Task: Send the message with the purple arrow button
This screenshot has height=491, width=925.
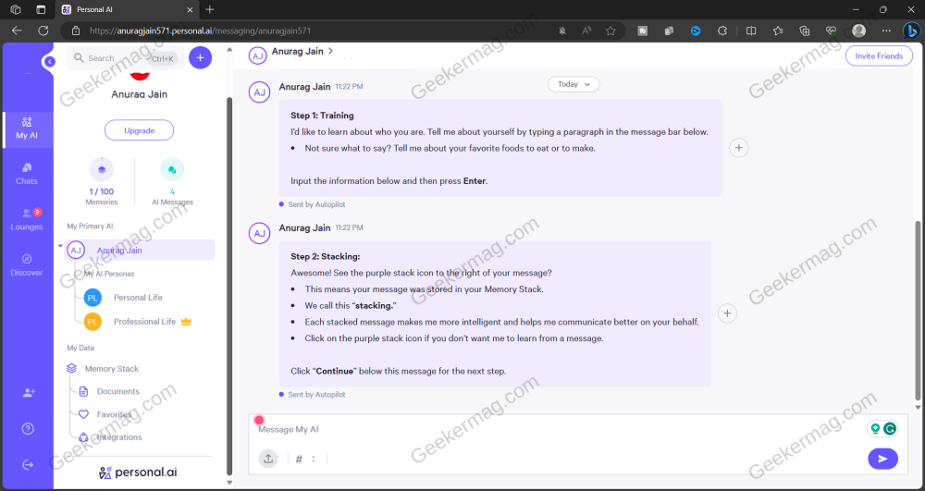Action: [883, 459]
